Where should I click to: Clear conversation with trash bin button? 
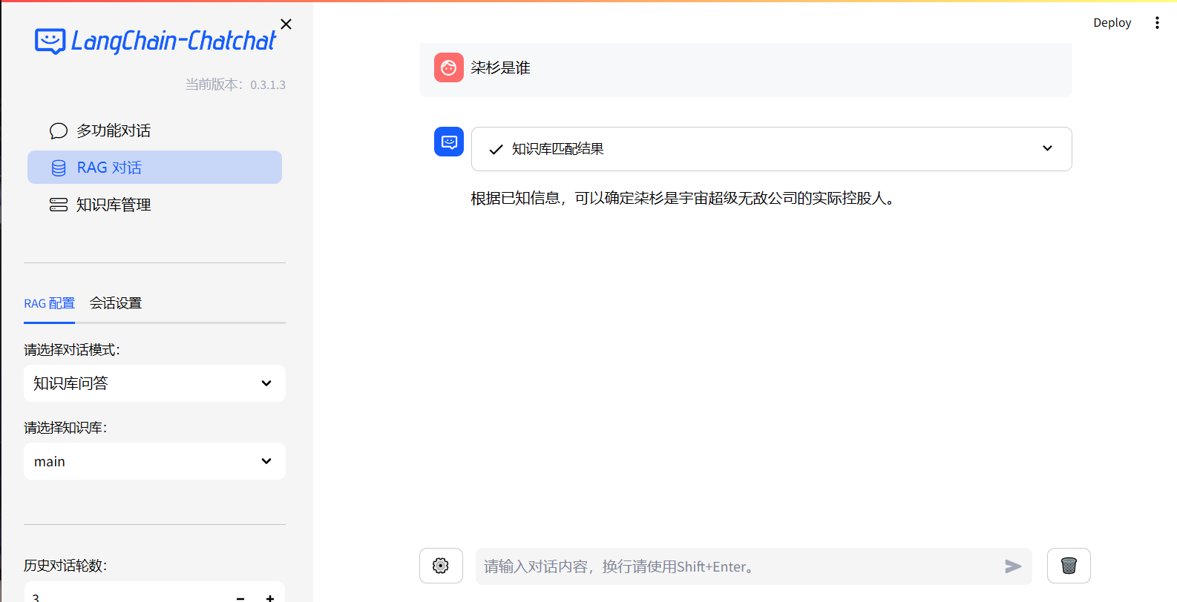[x=1069, y=566]
